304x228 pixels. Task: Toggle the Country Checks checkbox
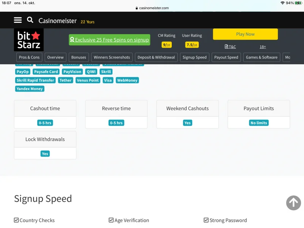pyautogui.click(x=16, y=220)
